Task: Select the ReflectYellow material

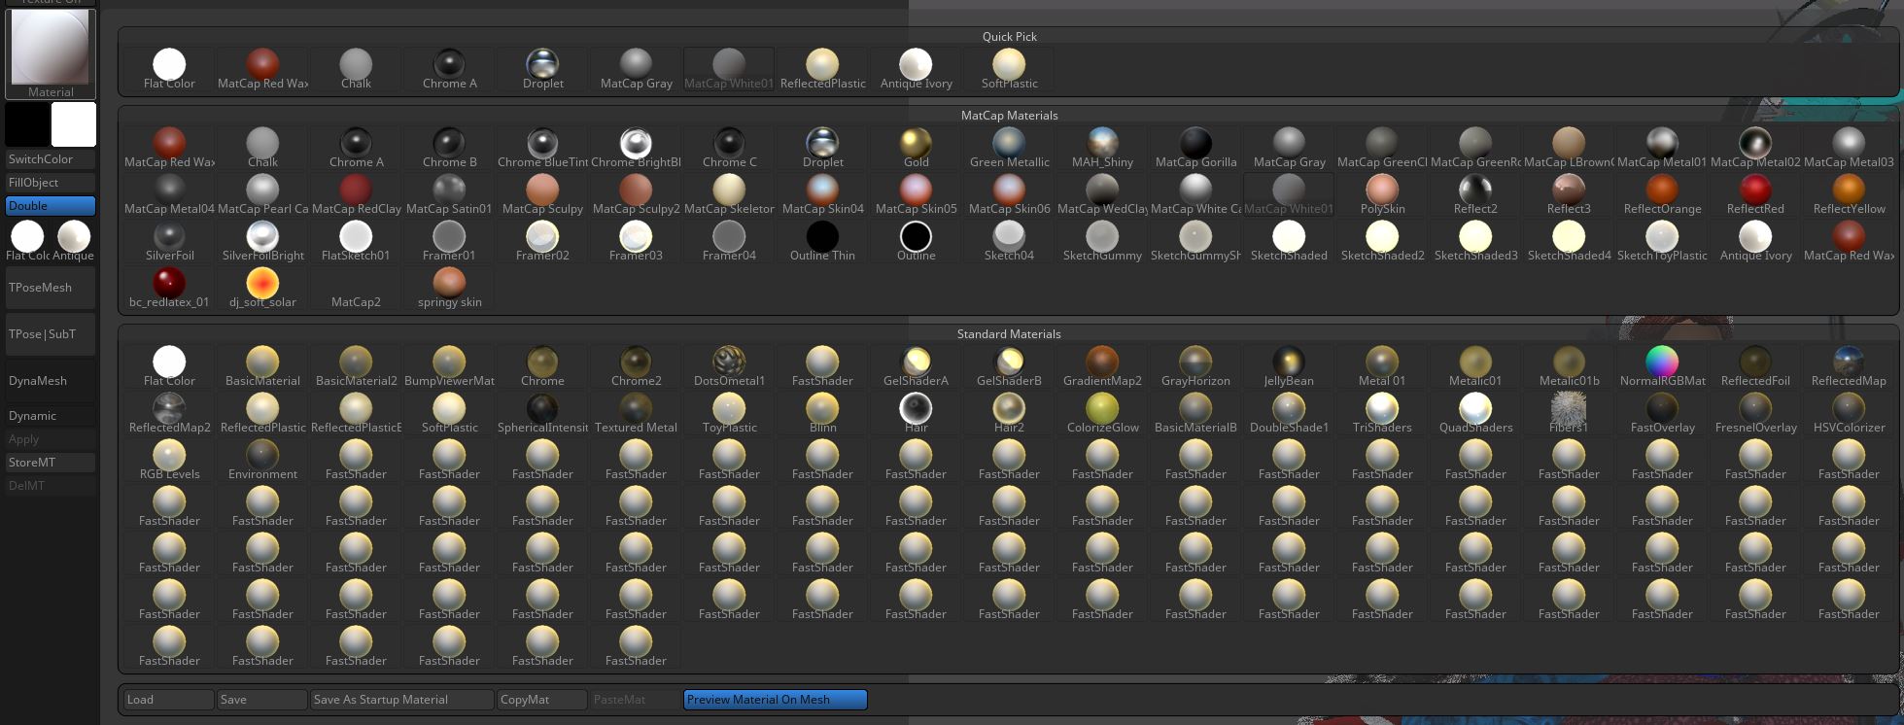Action: point(1849,194)
